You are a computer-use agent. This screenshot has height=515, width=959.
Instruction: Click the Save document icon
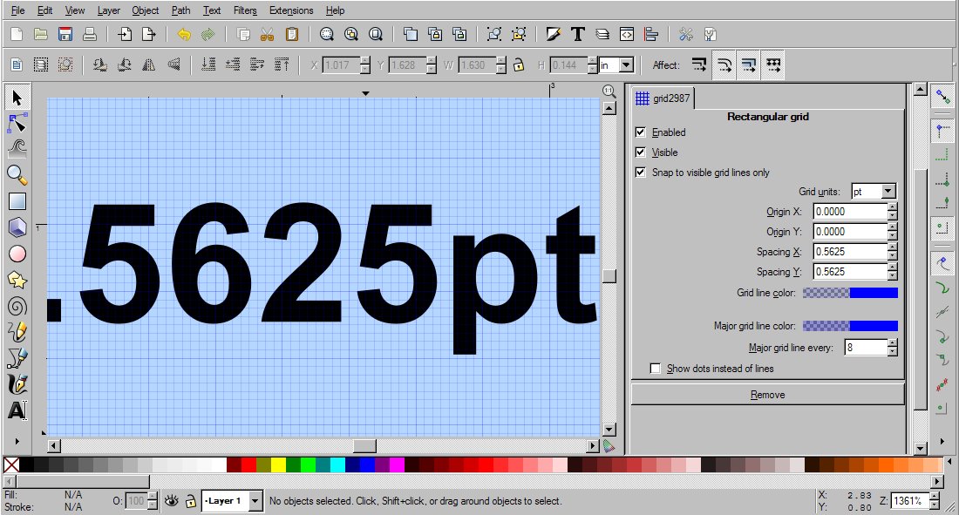65,34
